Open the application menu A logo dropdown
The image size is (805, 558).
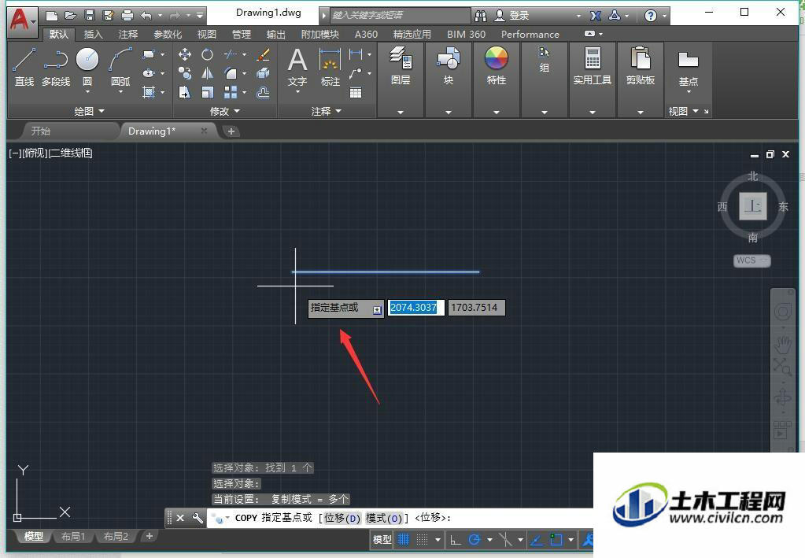coord(22,20)
